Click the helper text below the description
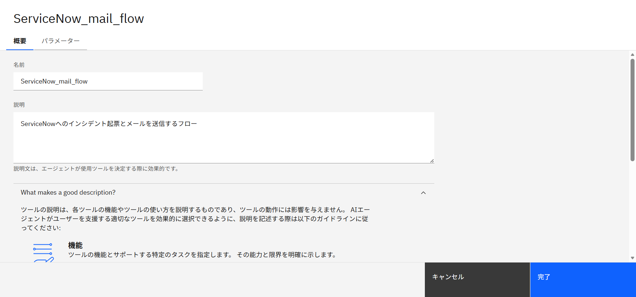Viewport: 636px width, 297px height. tap(96, 168)
